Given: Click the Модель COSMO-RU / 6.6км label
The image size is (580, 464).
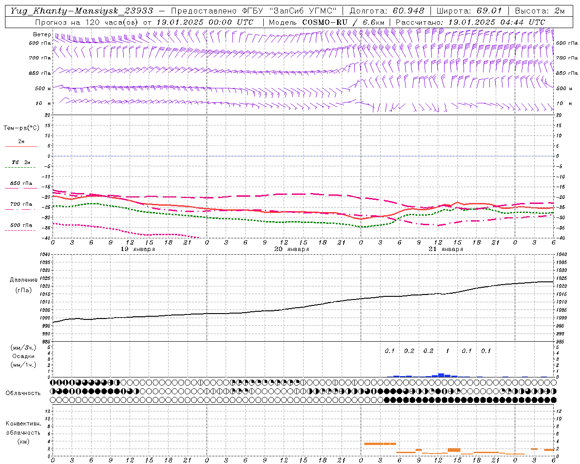Looking at the screenshot, I should [327, 22].
